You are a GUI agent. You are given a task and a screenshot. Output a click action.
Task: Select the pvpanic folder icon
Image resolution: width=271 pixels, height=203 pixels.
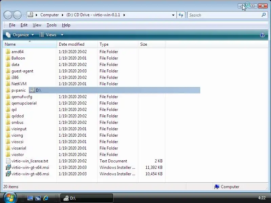point(8,90)
